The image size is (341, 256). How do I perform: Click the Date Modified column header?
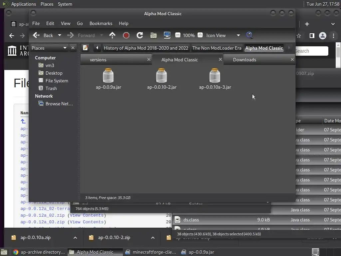coord(332,121)
